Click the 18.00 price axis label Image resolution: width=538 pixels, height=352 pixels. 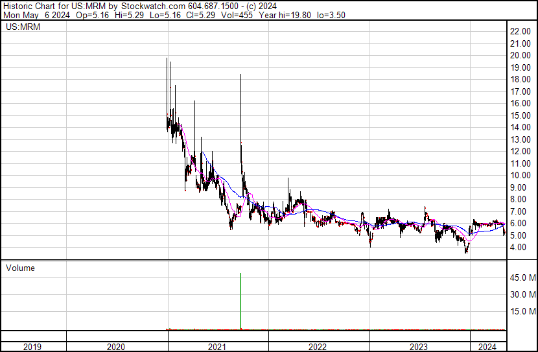[520, 79]
